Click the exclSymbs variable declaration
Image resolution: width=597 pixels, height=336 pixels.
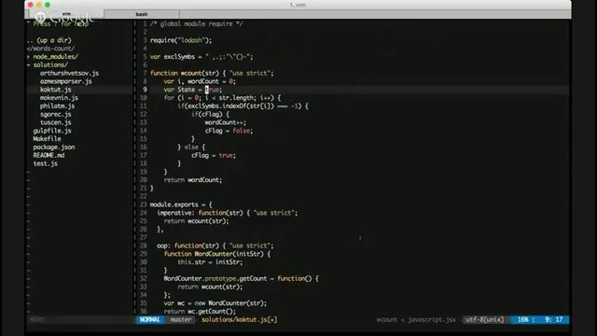click(x=201, y=57)
